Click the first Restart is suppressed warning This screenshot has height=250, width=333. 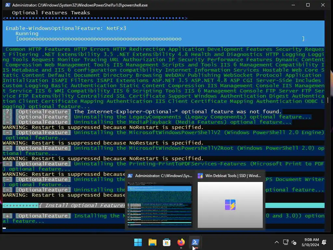point(103,127)
